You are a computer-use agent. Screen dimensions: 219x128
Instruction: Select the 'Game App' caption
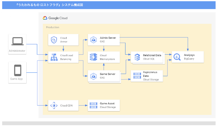(x=16, y=79)
